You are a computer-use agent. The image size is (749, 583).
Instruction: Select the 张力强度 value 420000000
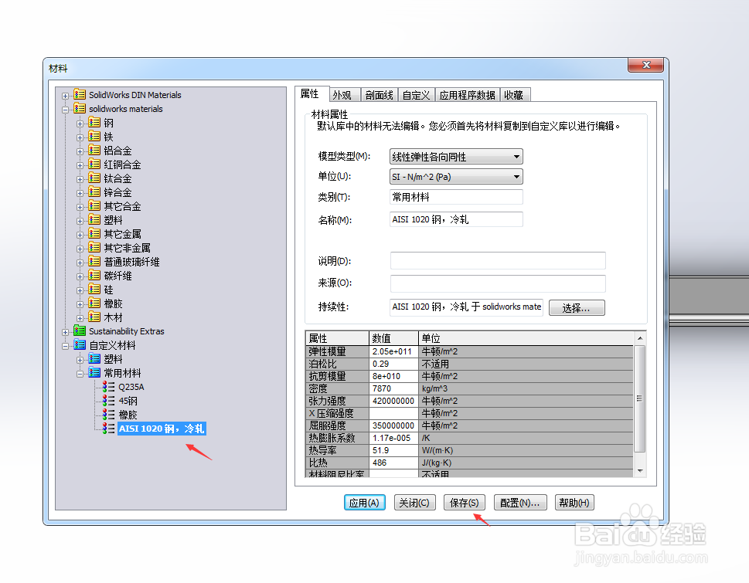pyautogui.click(x=393, y=402)
